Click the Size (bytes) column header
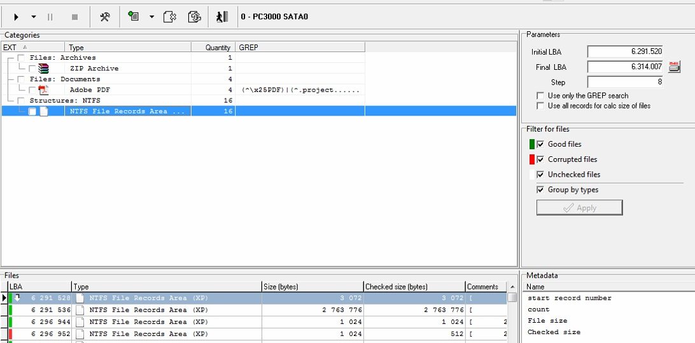Screen dimensions: 695x343 point(312,287)
